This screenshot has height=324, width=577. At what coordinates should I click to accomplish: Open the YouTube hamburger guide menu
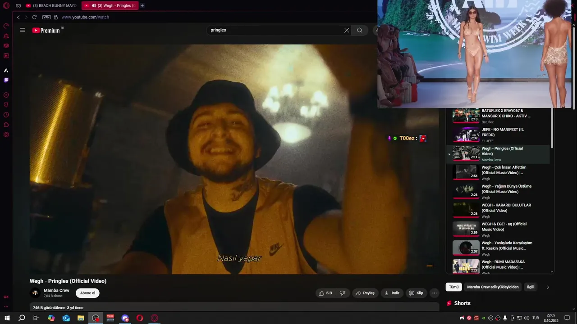(23, 30)
